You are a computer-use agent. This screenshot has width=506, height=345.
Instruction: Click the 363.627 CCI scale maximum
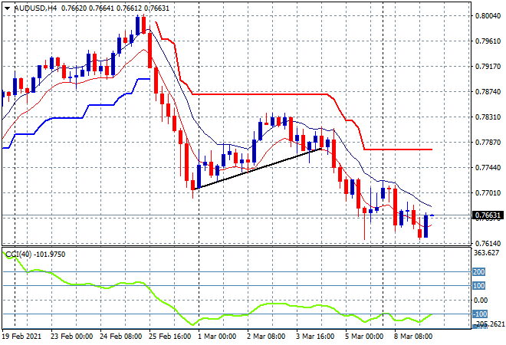[486, 253]
